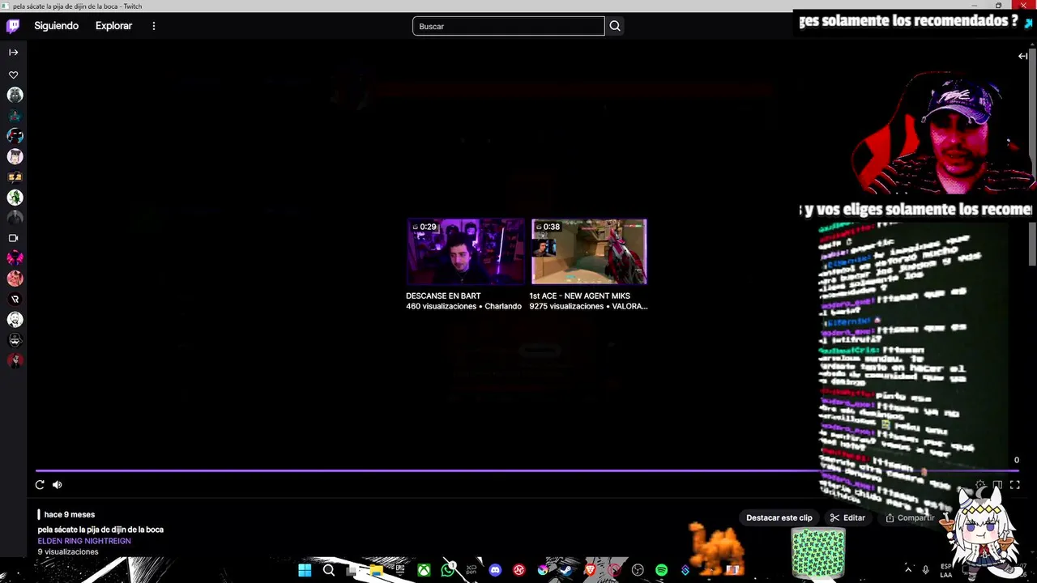
Task: Play the 'DESCANSE EN BART' clip thumbnail
Action: click(466, 252)
